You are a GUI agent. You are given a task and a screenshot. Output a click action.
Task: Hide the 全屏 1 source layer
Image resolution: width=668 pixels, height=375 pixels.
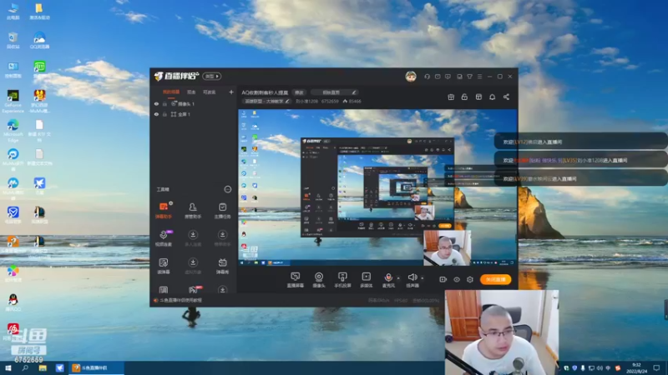point(156,114)
